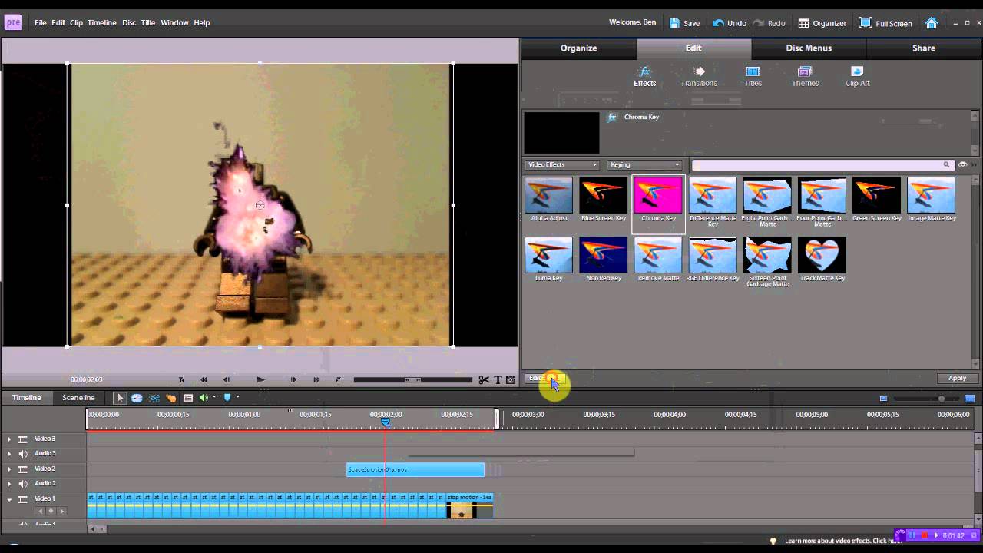Click the Edit Effects button

tap(545, 378)
